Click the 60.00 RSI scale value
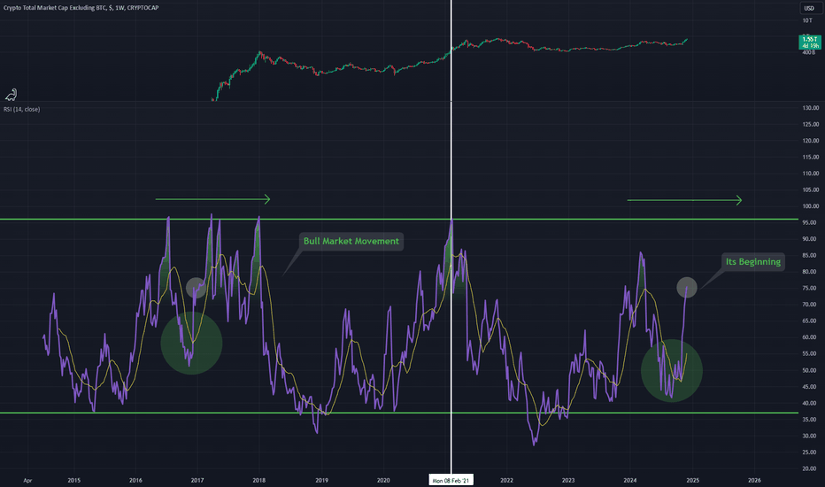 point(810,337)
